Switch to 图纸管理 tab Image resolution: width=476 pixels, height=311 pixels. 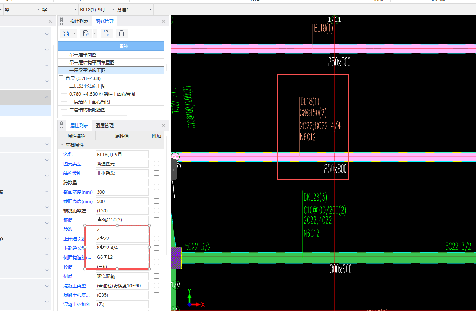click(x=105, y=21)
